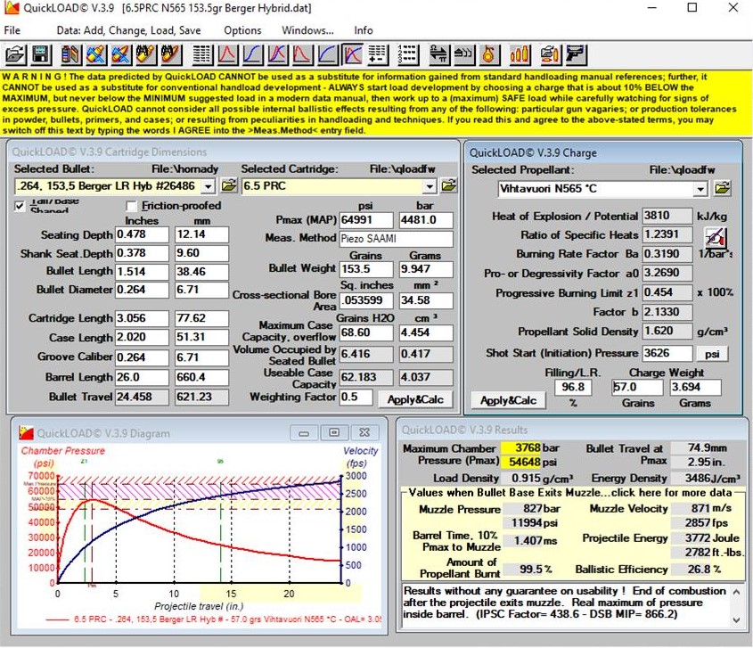Browse bullet files with folder icon beside Selected Bullet
Screen dimensions: 753x648
(x=229, y=185)
